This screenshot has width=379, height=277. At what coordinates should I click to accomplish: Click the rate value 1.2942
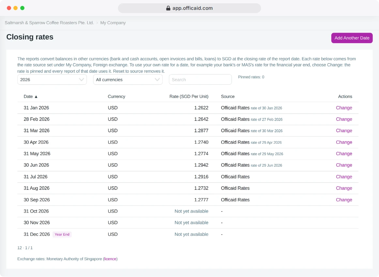click(x=201, y=165)
